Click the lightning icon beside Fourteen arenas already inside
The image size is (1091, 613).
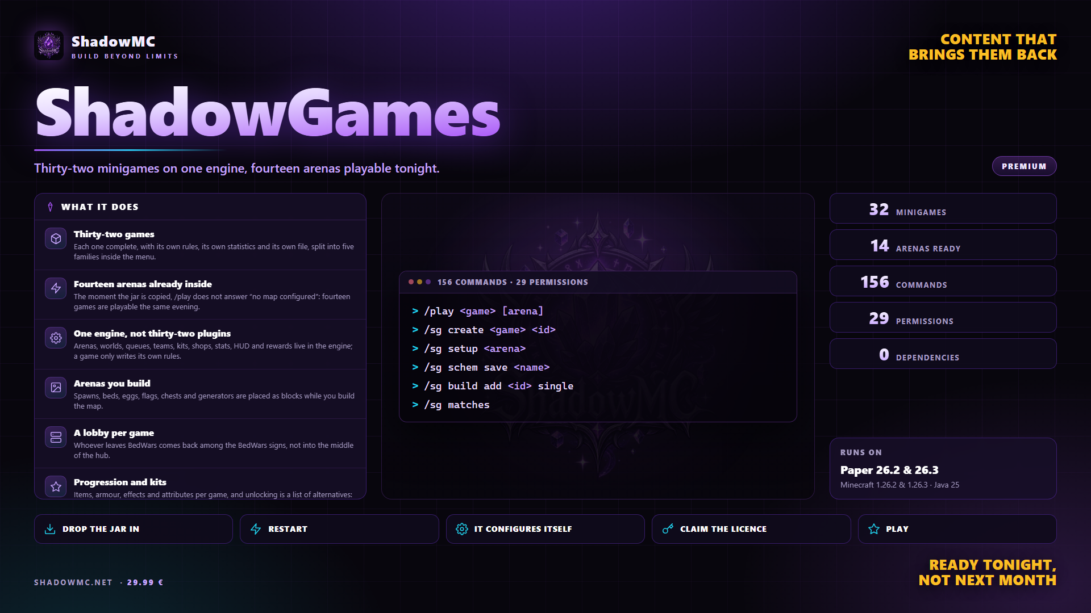point(56,288)
